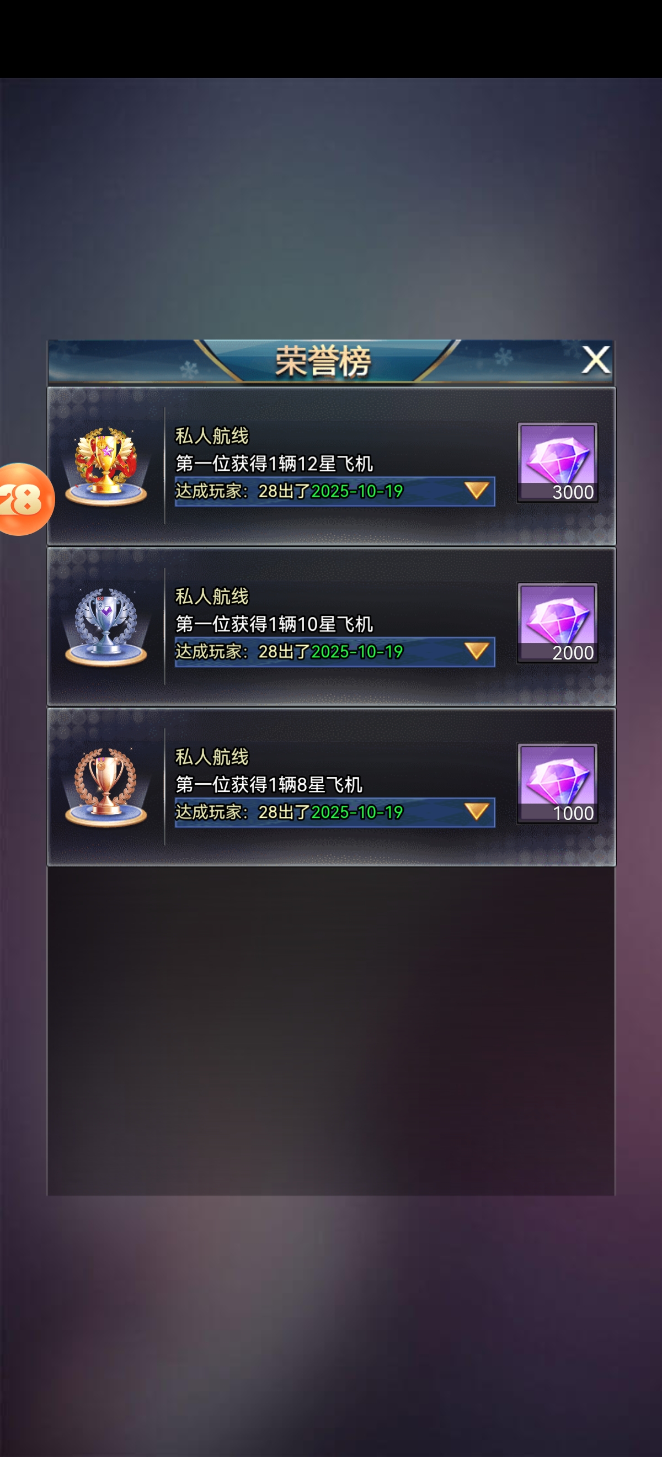Open the orange 28 floating bubble
The width and height of the screenshot is (662, 1457).
coord(25,499)
